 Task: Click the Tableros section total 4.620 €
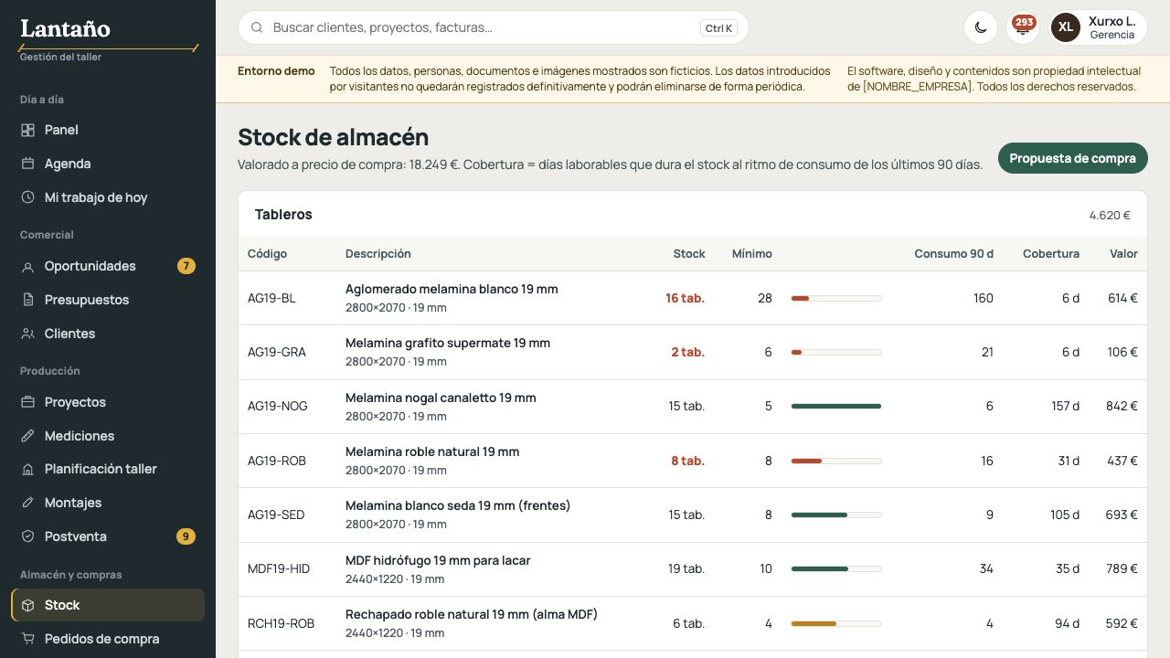(1110, 216)
